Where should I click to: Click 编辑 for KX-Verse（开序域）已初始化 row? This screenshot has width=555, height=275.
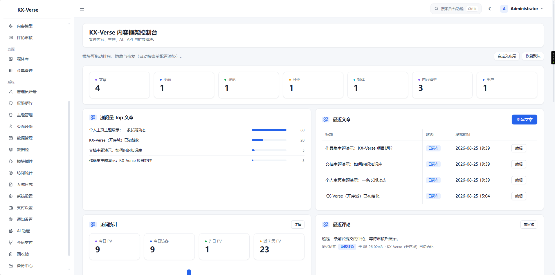pos(519,196)
